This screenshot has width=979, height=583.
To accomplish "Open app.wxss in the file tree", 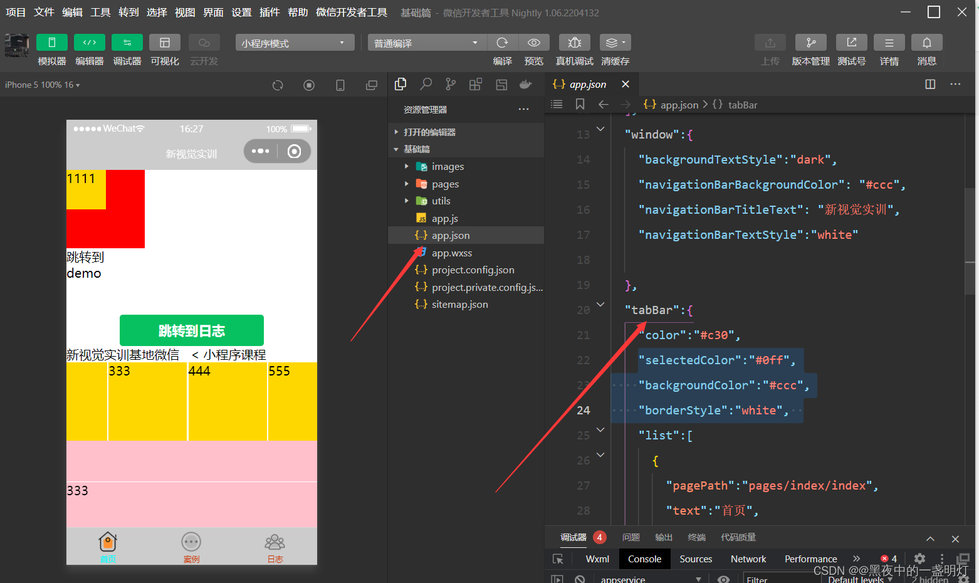I will tap(451, 253).
